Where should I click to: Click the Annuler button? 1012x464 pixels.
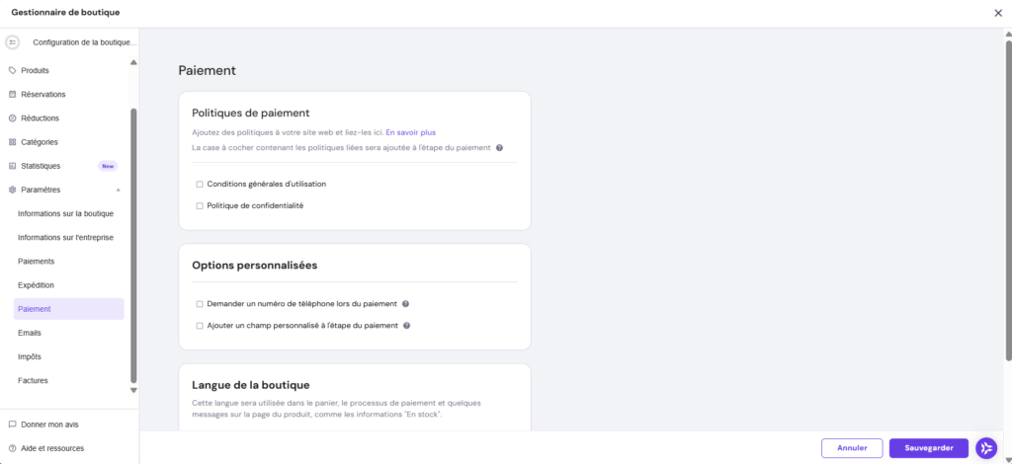(851, 448)
